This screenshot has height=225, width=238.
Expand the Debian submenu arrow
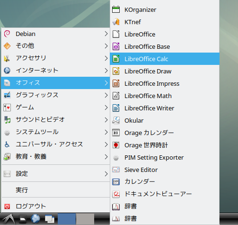pyautogui.click(x=106, y=34)
